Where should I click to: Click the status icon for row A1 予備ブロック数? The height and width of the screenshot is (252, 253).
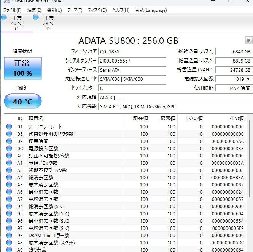[x=9, y=163]
